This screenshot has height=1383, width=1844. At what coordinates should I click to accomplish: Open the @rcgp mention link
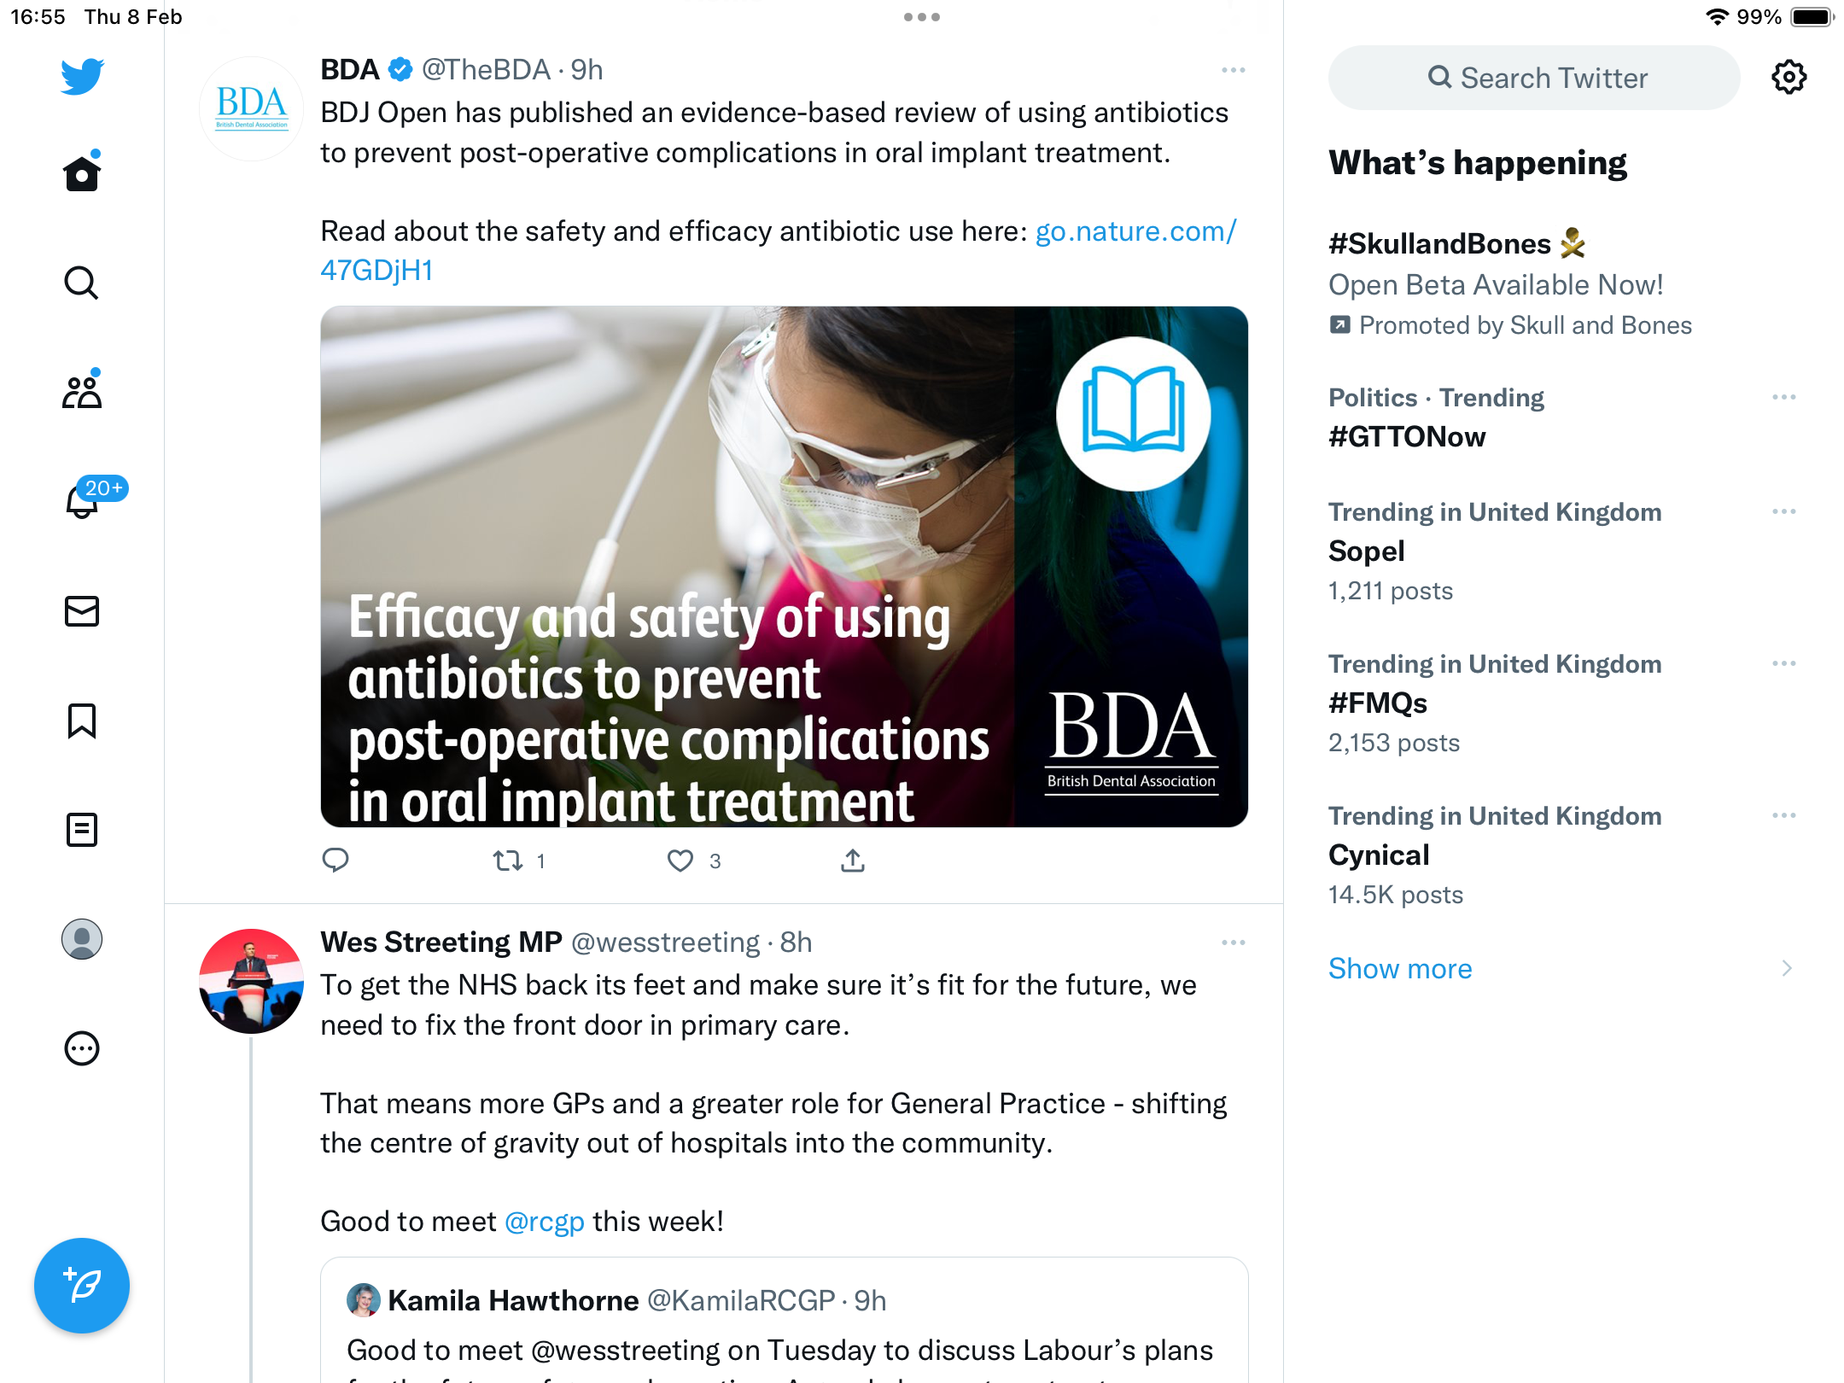click(545, 1222)
